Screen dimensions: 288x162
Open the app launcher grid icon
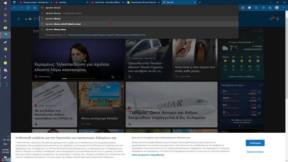18,19
